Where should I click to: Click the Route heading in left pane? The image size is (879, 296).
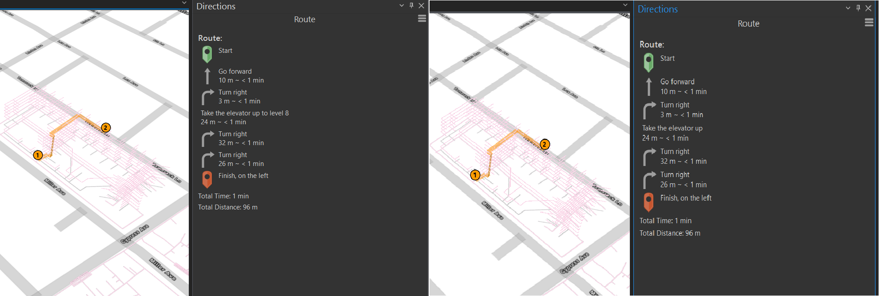(x=305, y=19)
